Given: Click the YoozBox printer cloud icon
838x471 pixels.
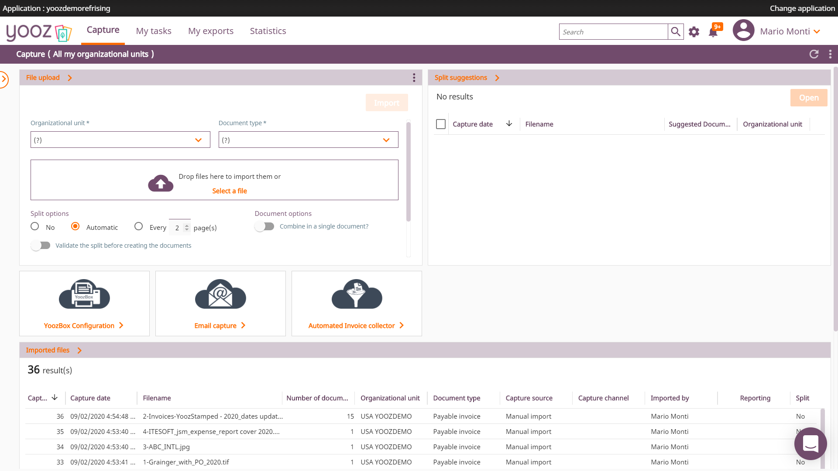Looking at the screenshot, I should 84,294.
